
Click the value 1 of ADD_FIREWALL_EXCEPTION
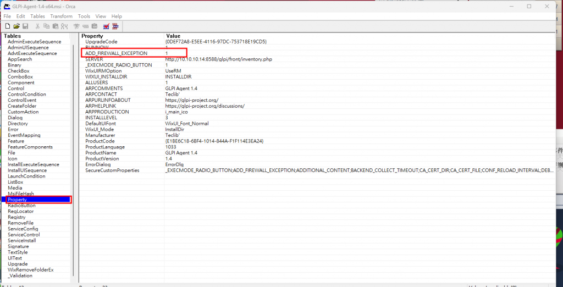click(167, 53)
